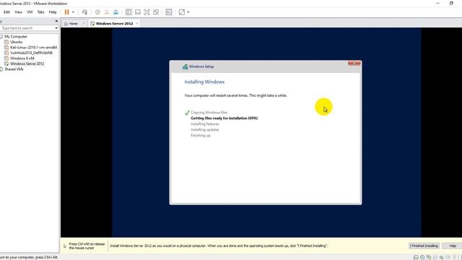Select the Kali-Linux-2019.1-vm-amd64 machine
The image size is (462, 260).
pos(34,47)
